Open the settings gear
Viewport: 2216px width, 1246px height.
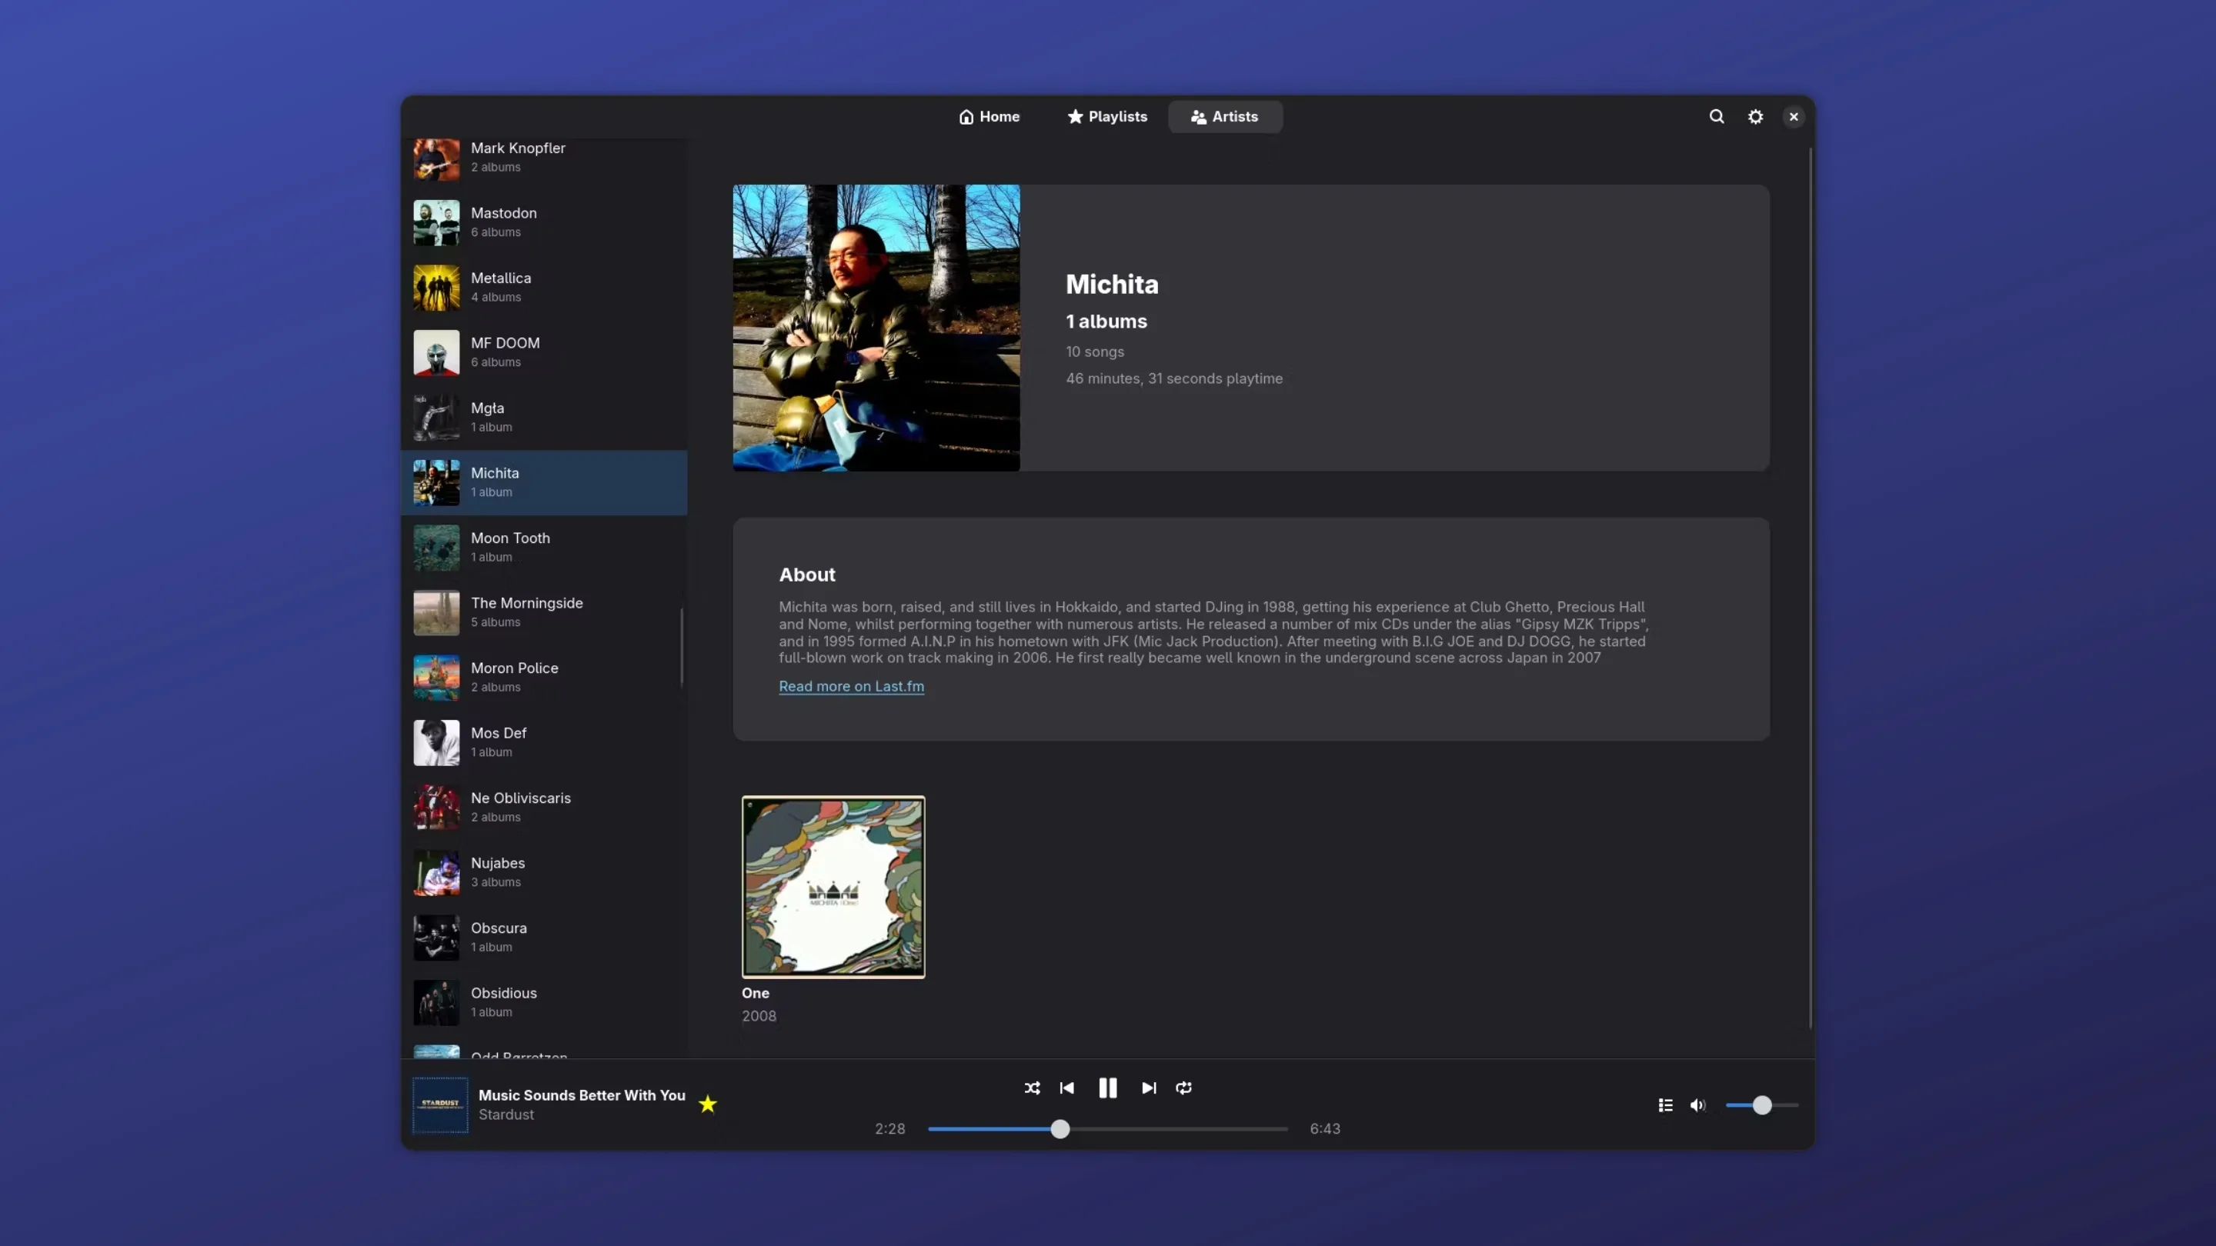(x=1756, y=116)
